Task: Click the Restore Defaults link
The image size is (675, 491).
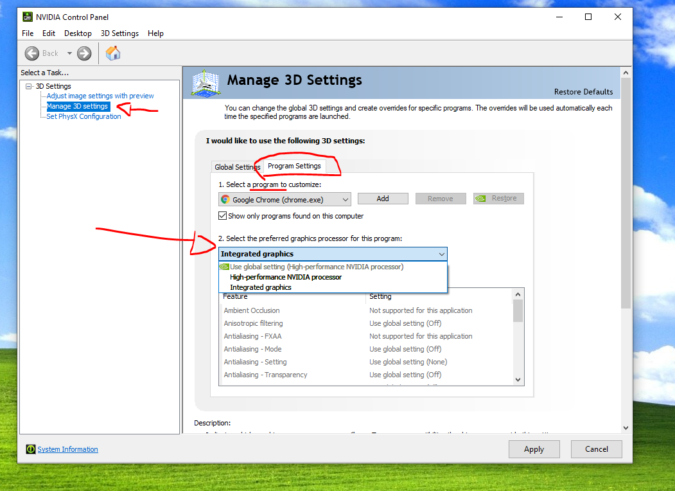Action: (583, 92)
